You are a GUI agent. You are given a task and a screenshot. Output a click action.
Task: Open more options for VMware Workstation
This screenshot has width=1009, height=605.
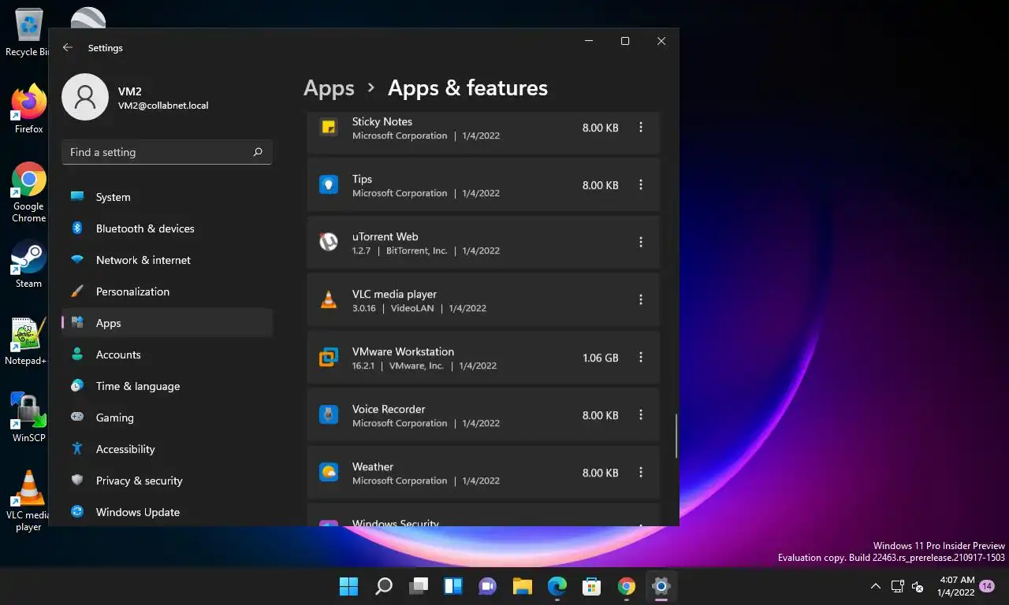[x=641, y=358]
